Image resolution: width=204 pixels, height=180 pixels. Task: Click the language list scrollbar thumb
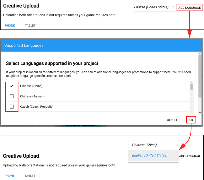tap(192, 87)
